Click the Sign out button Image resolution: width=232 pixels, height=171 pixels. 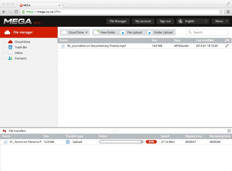pos(165,21)
